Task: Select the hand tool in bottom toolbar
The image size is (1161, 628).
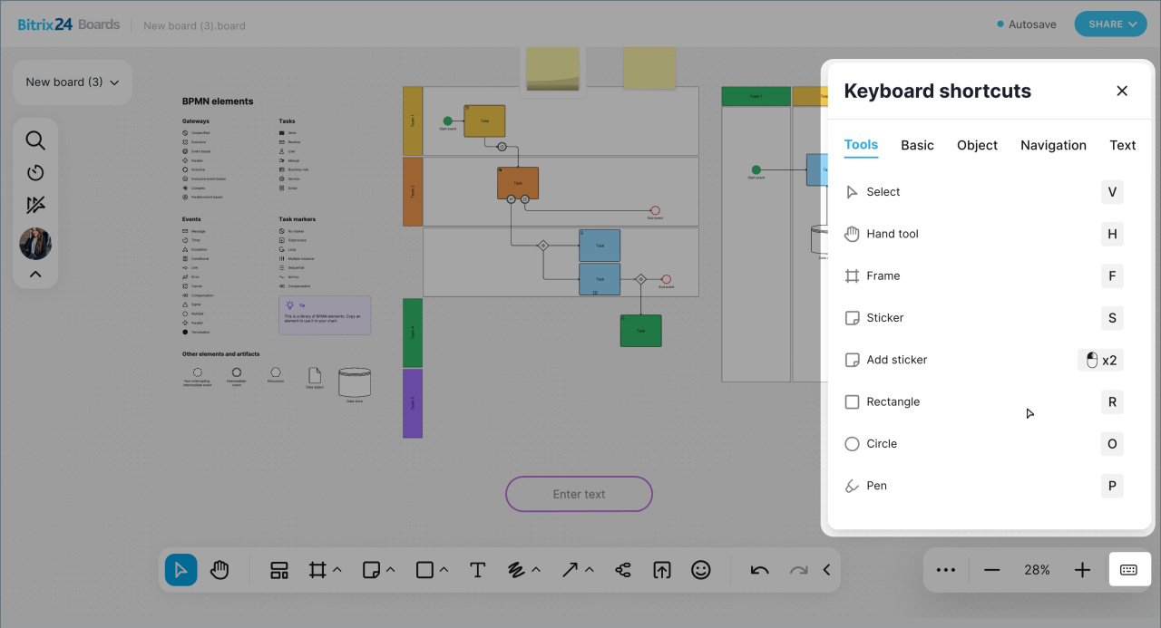Action: [x=220, y=570]
